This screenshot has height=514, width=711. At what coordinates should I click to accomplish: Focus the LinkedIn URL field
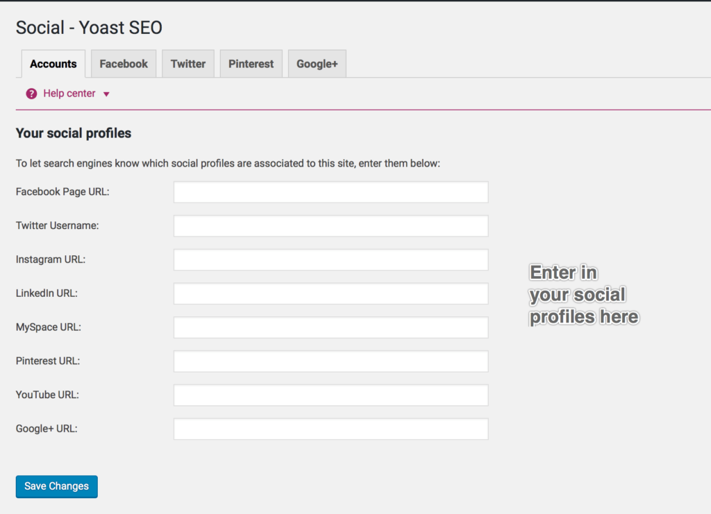tap(331, 293)
